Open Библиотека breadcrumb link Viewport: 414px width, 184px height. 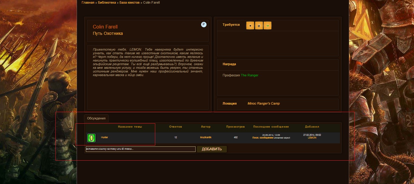107,2
